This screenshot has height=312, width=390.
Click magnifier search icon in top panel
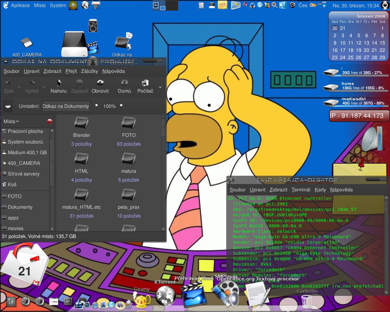coord(274,5)
